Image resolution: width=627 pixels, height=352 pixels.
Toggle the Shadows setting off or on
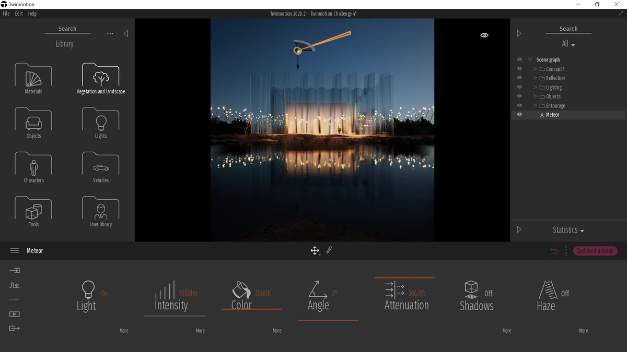click(478, 295)
